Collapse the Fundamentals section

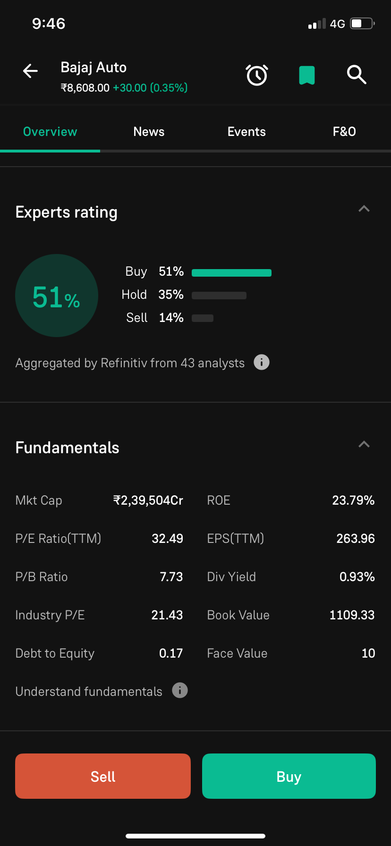point(364,444)
